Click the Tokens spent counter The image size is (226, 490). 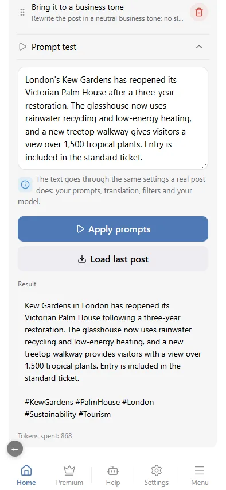click(x=45, y=435)
